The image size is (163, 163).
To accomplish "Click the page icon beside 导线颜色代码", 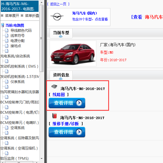I will [x=7, y=30].
